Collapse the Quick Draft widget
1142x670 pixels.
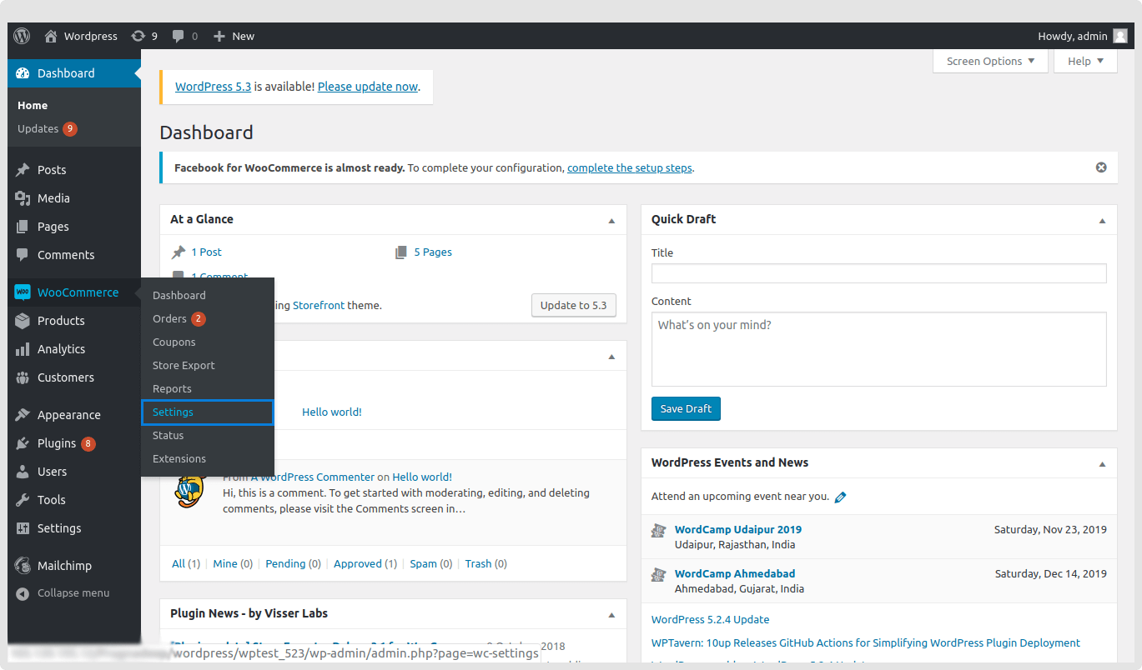tap(1102, 220)
